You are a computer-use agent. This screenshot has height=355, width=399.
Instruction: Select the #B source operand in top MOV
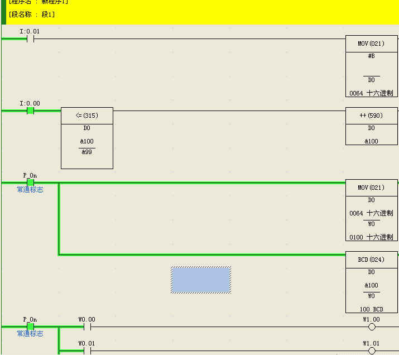tap(371, 56)
